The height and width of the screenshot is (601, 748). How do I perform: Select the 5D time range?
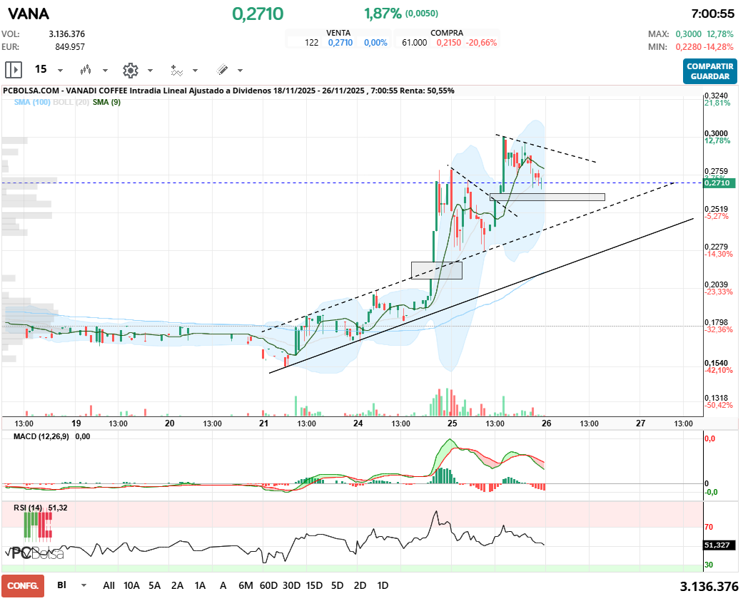338,585
